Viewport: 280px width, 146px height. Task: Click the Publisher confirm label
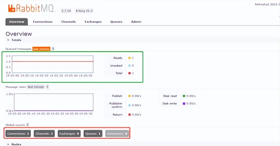[116, 105]
